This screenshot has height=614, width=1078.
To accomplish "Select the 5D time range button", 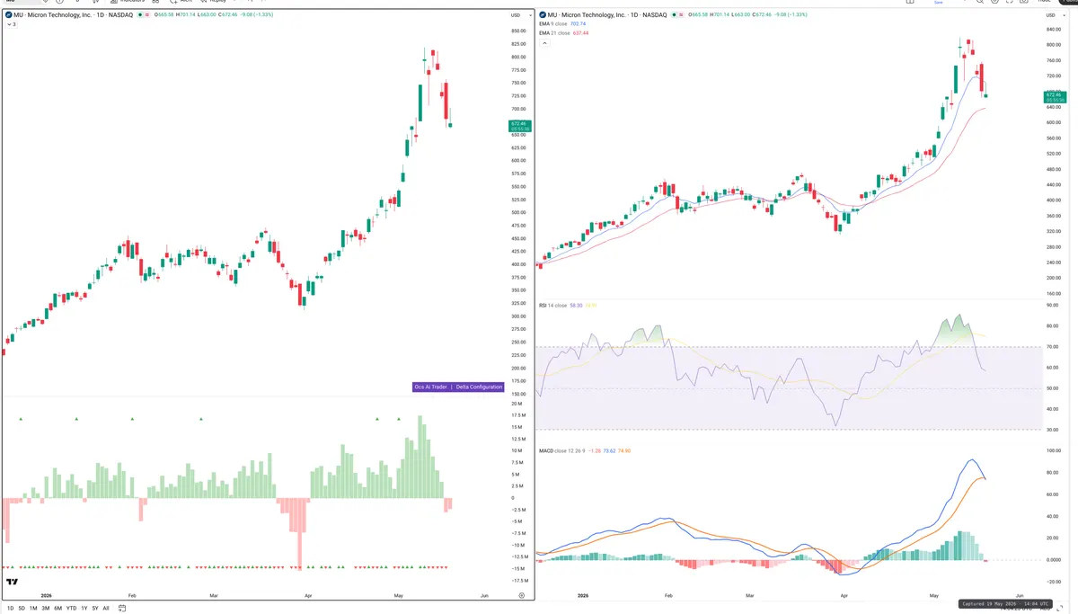I will coord(22,608).
